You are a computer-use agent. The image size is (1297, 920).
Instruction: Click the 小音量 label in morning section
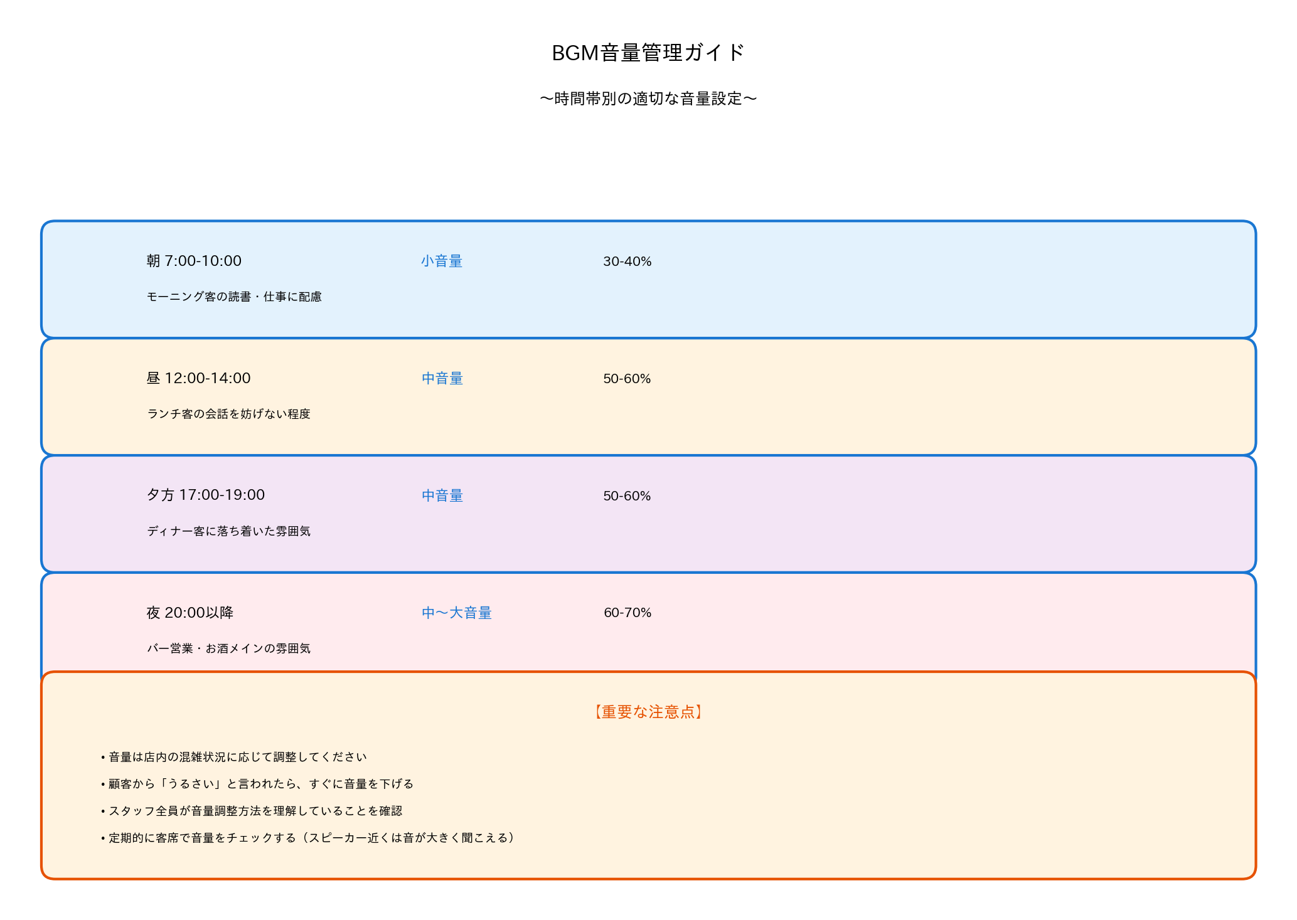tap(442, 262)
